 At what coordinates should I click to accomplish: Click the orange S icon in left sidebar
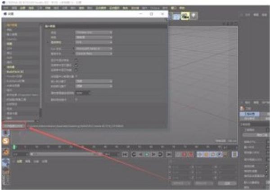click(x=6, y=141)
